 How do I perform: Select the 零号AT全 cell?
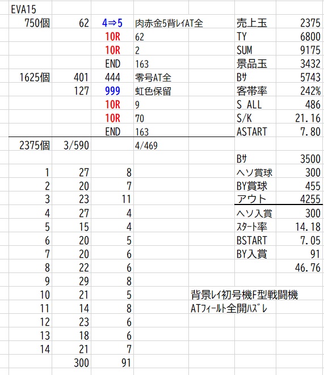click(x=161, y=78)
